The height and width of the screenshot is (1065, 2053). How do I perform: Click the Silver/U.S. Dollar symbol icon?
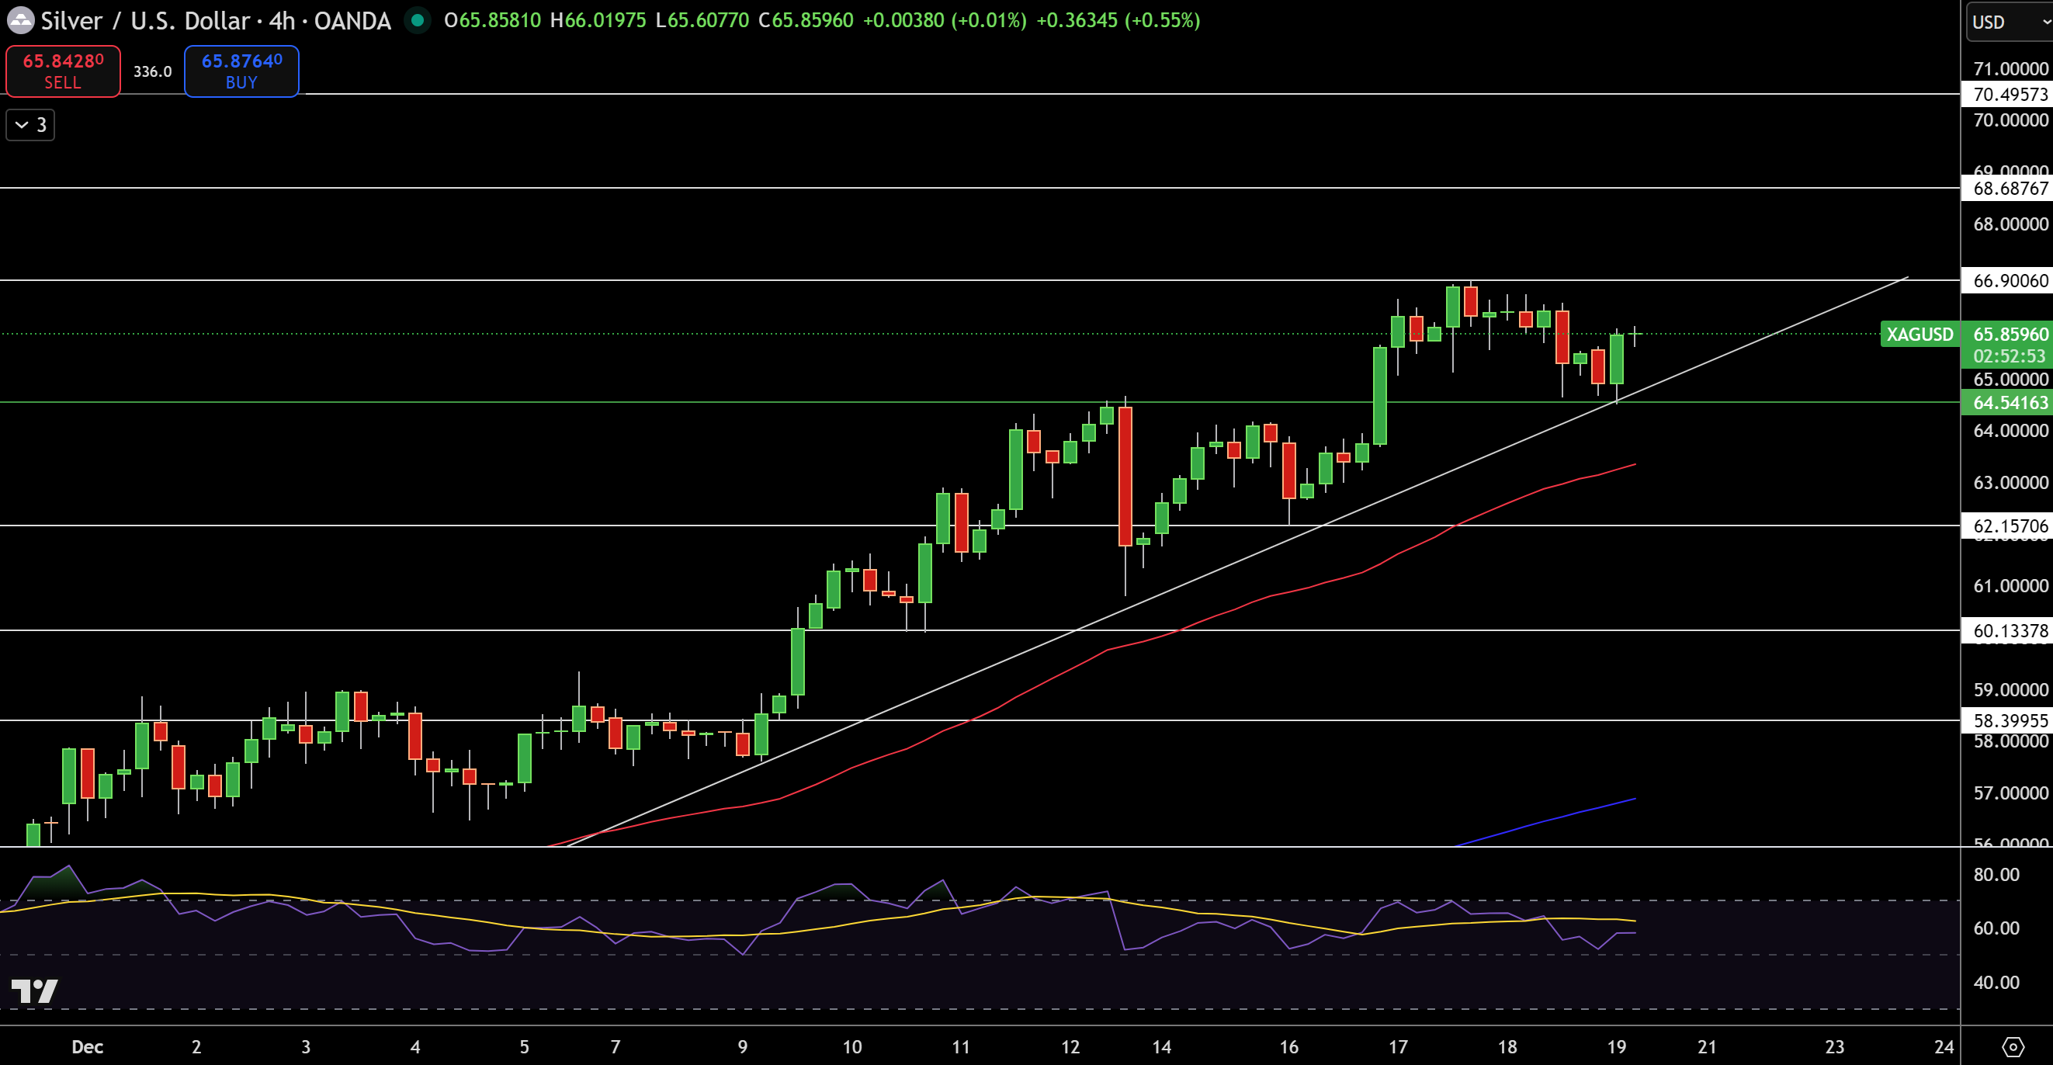[x=20, y=20]
